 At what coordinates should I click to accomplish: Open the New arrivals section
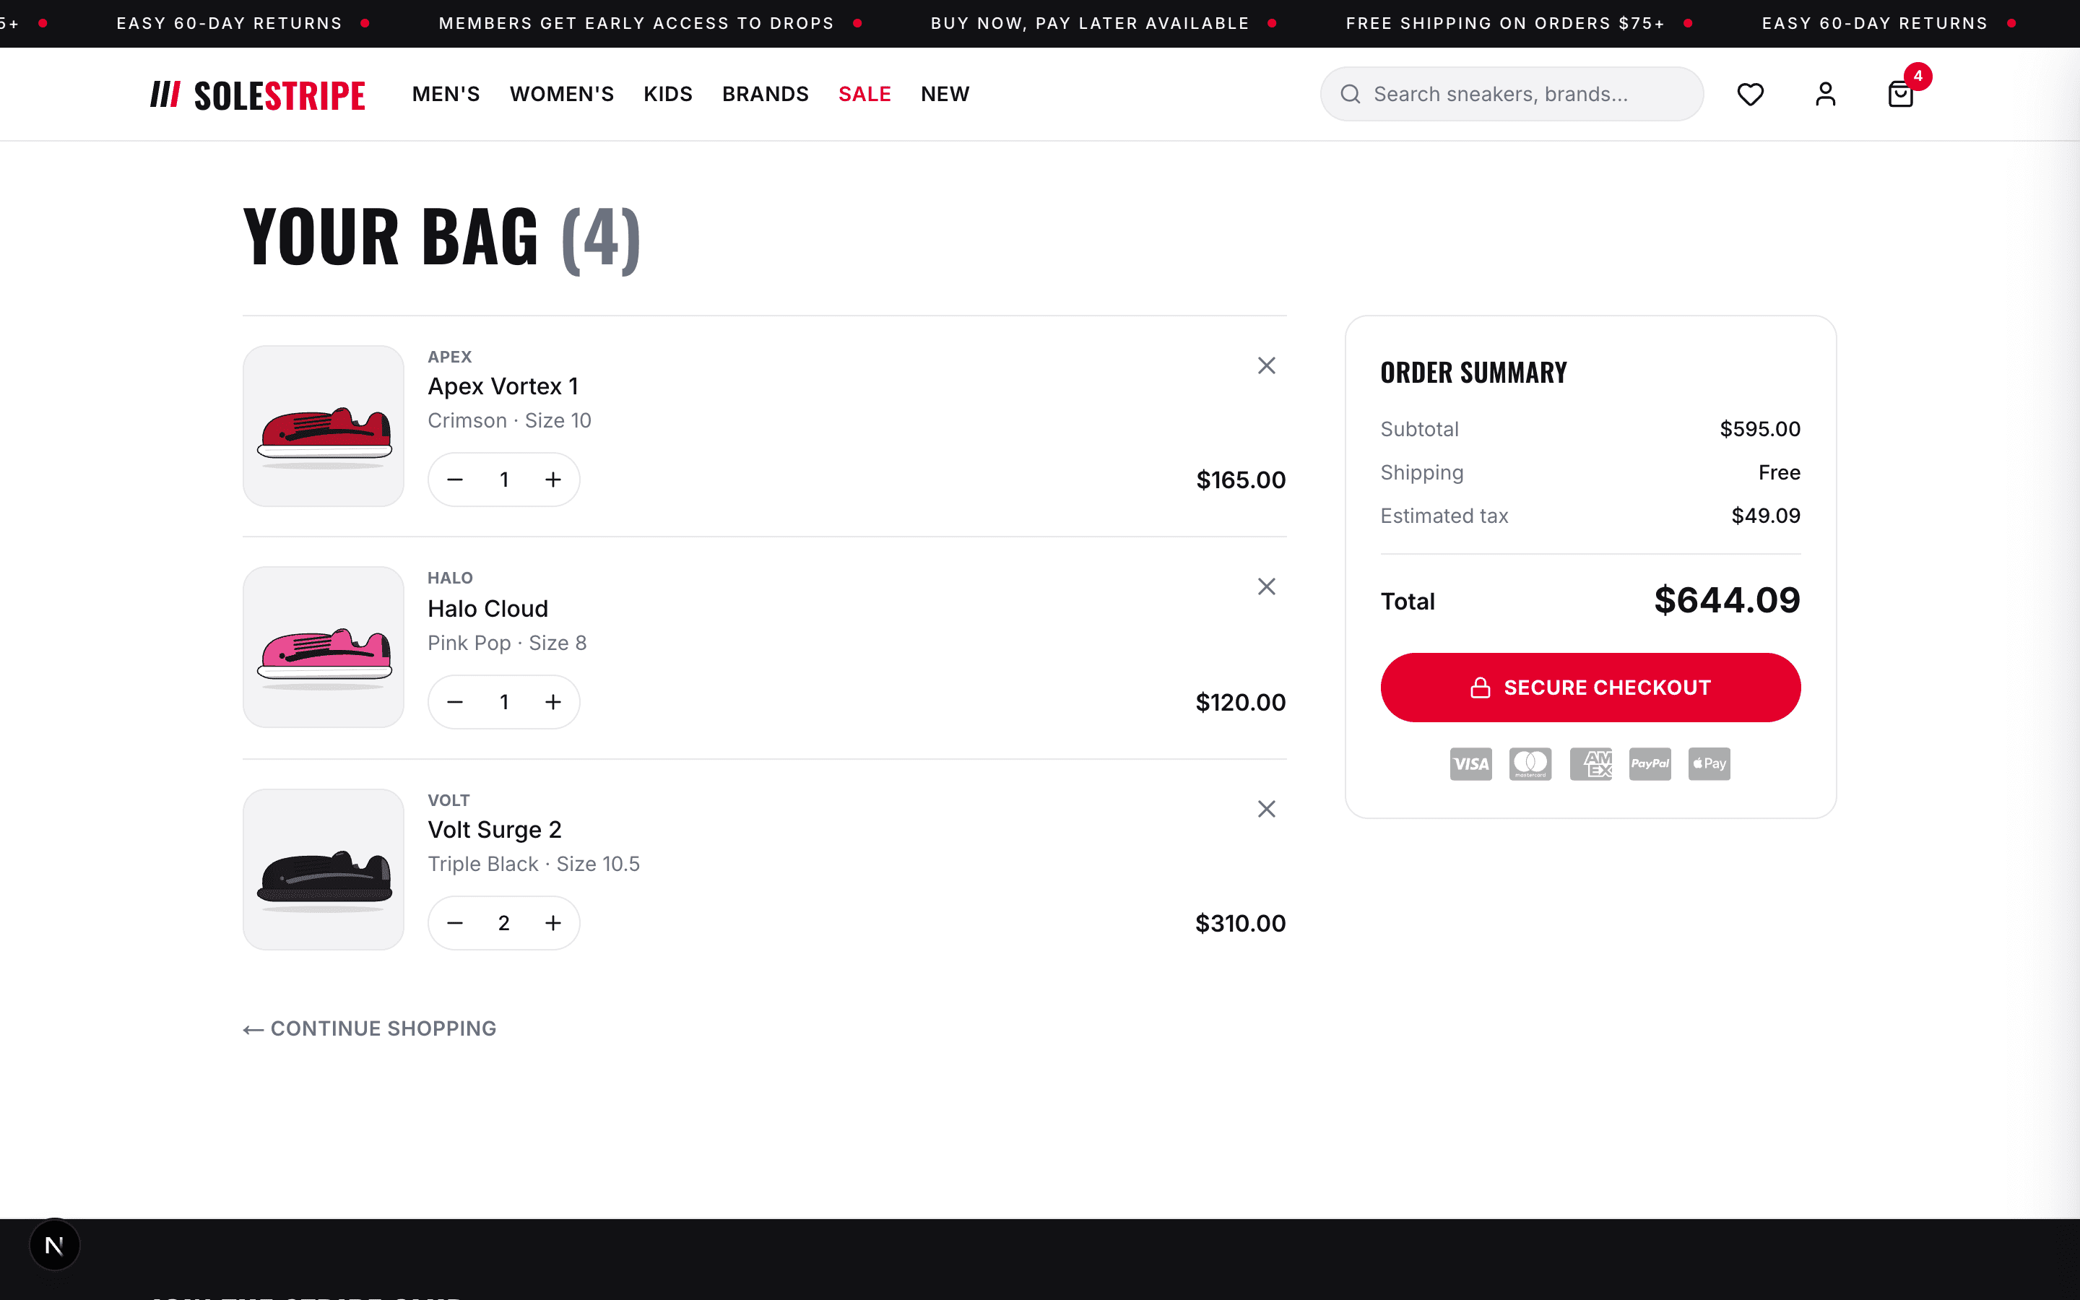(945, 94)
